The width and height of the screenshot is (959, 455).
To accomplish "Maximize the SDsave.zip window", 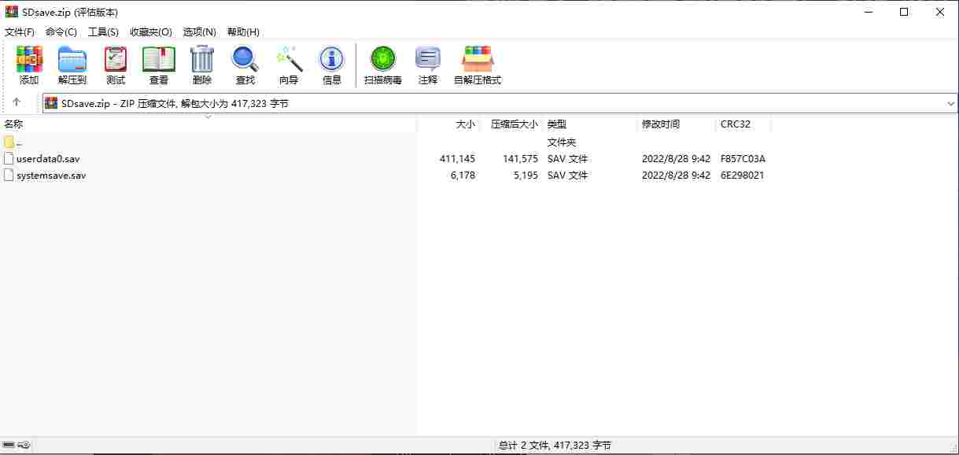I will pos(904,12).
